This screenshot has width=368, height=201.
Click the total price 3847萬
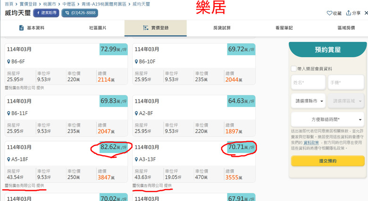point(106,177)
